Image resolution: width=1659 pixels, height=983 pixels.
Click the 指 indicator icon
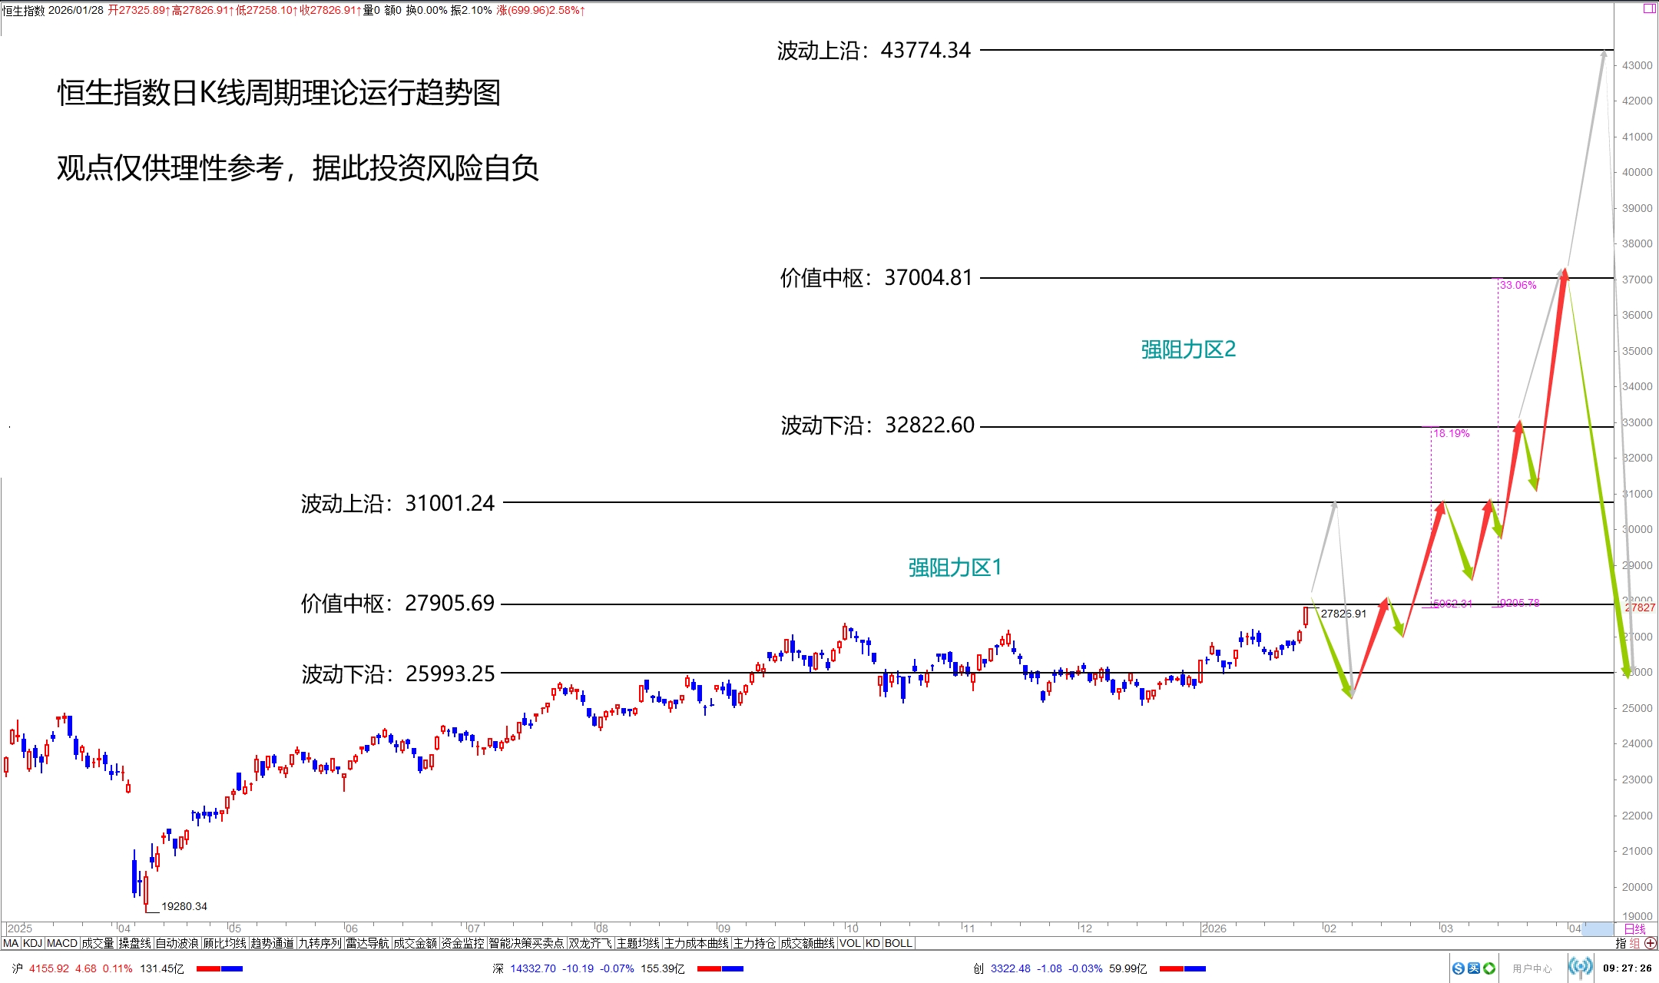tap(1621, 943)
